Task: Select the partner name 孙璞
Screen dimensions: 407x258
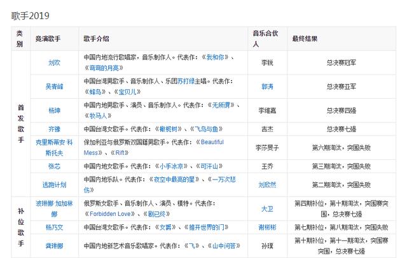Action: (x=267, y=246)
